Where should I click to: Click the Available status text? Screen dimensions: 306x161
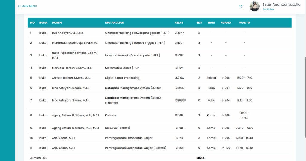268,9
